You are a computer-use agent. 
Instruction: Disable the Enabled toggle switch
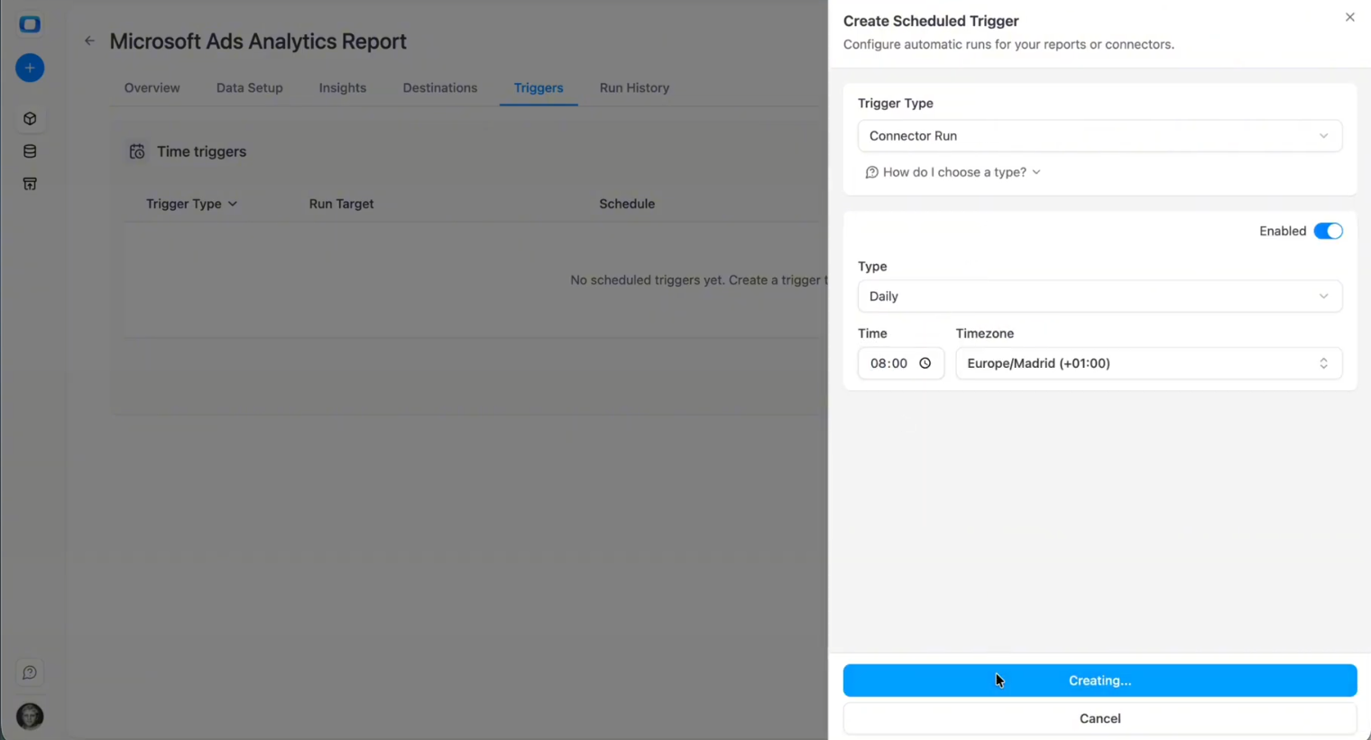coord(1329,231)
